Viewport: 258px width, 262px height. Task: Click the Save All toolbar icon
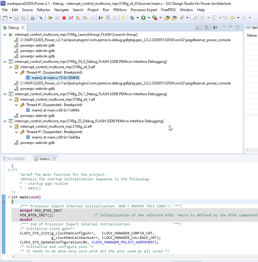(x=23, y=18)
